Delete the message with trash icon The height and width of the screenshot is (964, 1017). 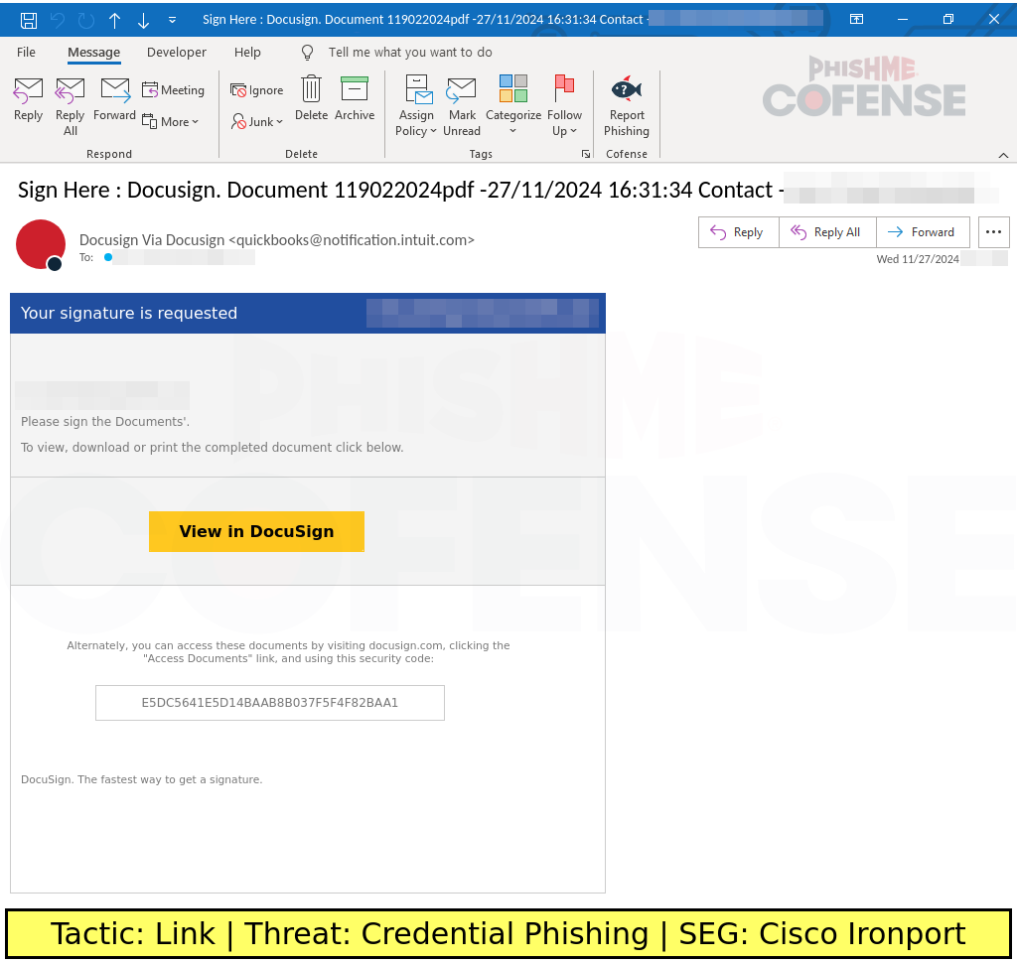tap(311, 98)
